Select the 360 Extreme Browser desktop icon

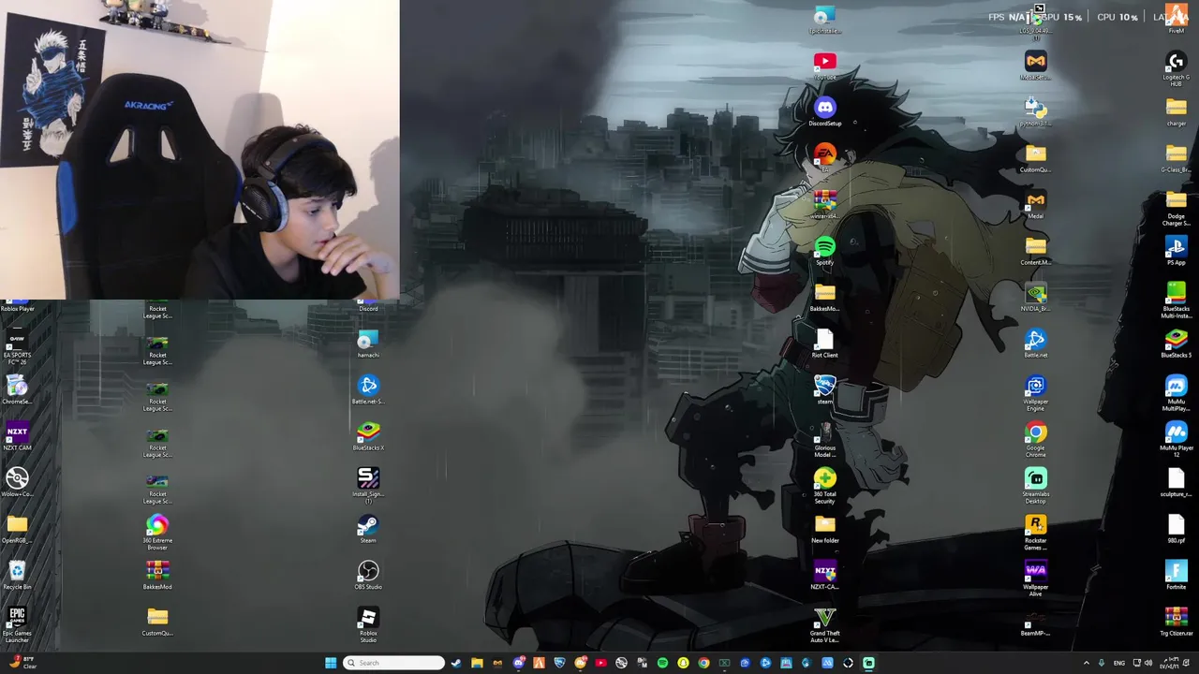click(x=157, y=531)
